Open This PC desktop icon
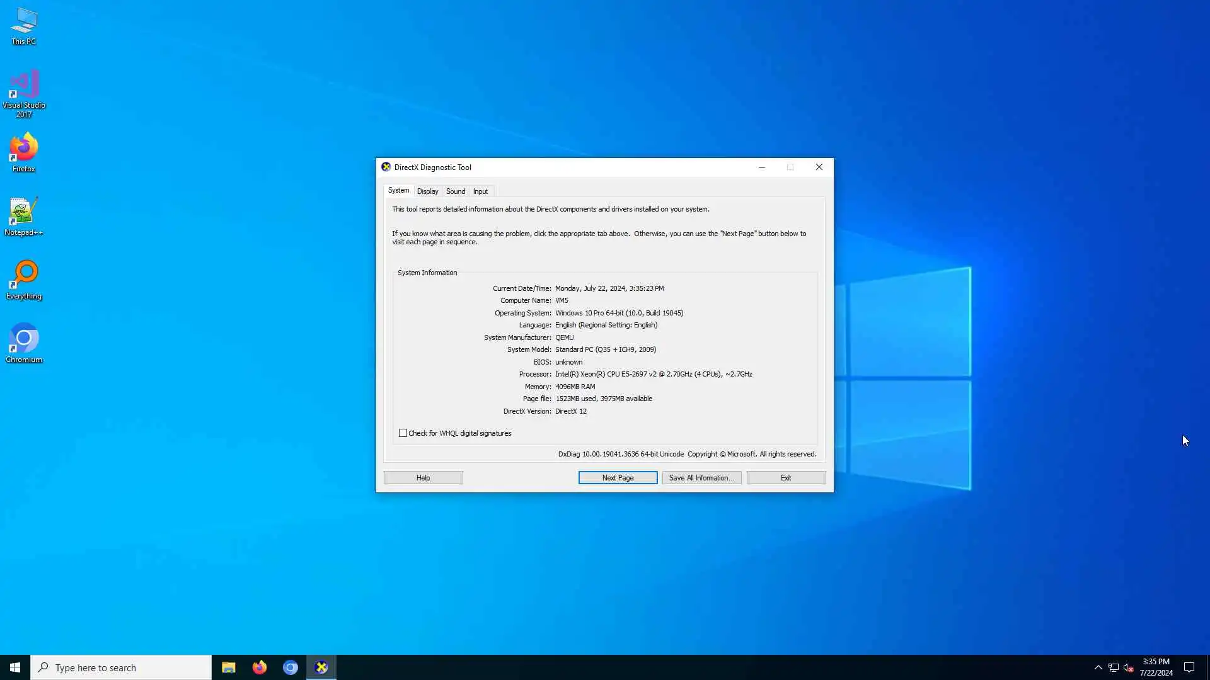 [23, 26]
